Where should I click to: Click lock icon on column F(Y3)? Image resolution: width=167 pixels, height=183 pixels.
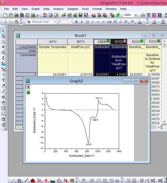pyautogui.click(x=158, y=41)
